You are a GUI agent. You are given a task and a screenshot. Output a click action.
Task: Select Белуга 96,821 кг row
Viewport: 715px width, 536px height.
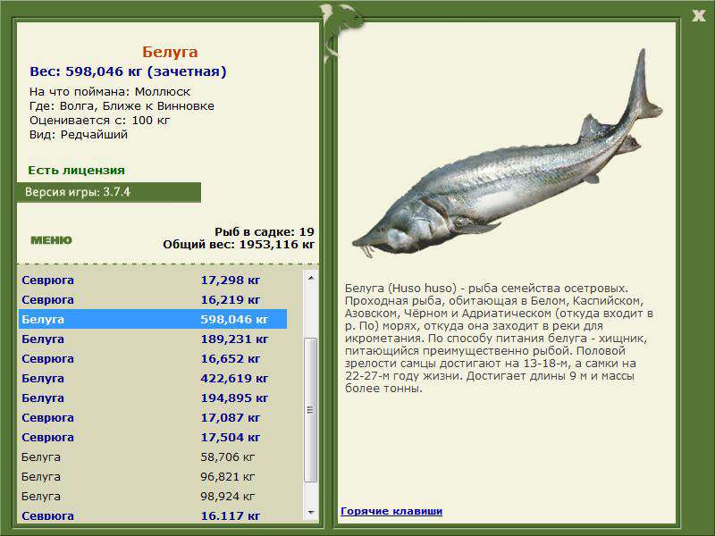(153, 476)
